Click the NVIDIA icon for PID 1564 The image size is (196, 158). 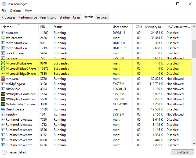3,94
